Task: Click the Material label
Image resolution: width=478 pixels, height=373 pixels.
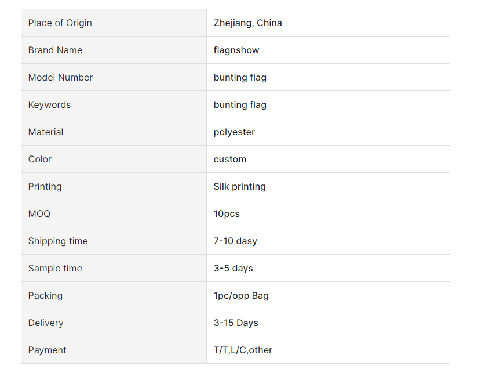Action: click(46, 132)
